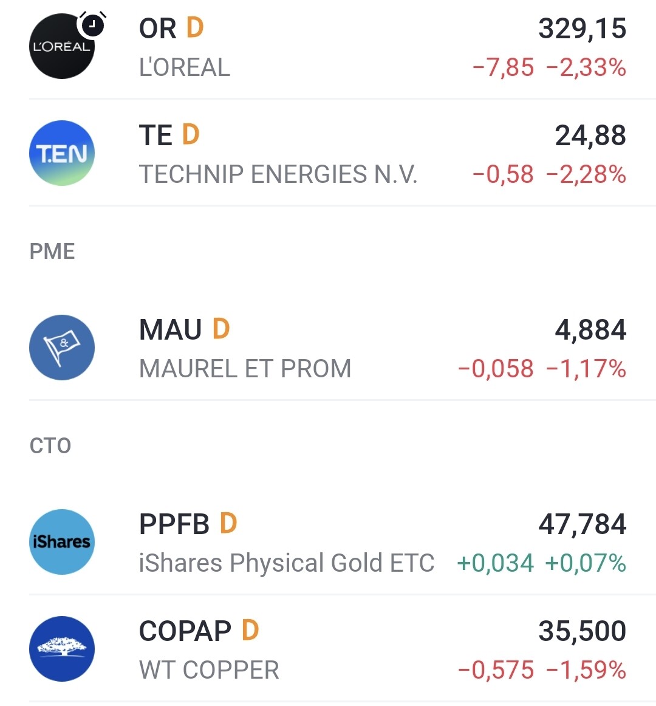Select the PME section header
The width and height of the screenshot is (656, 706).
point(52,252)
